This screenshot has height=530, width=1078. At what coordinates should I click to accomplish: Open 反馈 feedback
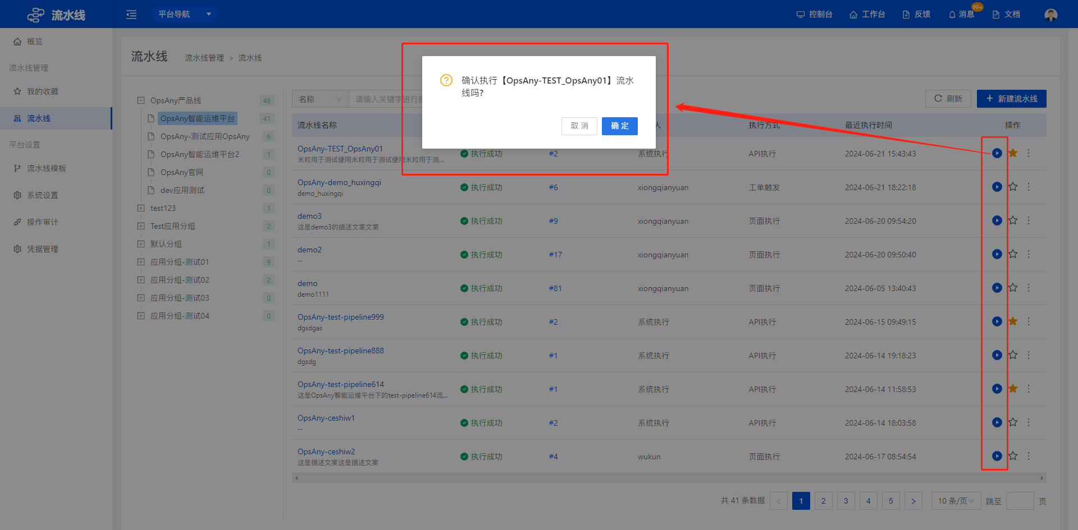[x=916, y=15]
